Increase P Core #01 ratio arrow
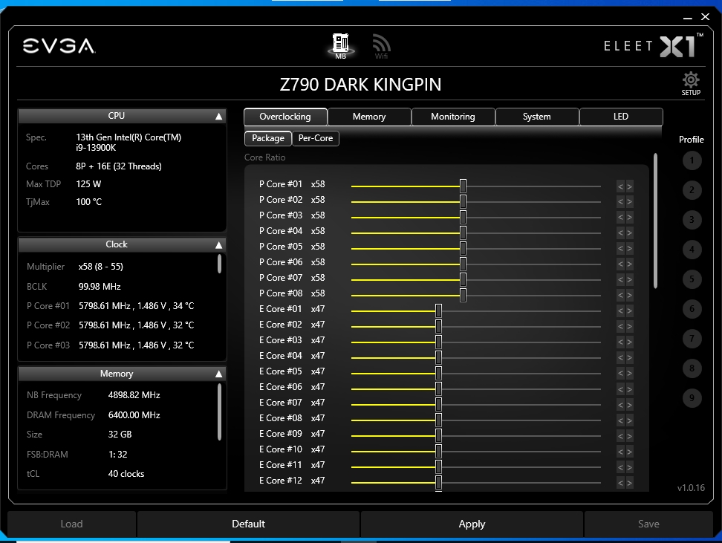Image resolution: width=722 pixels, height=543 pixels. [629, 186]
